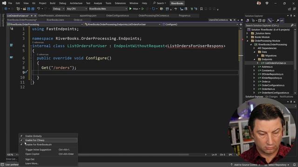This screenshot has width=298, height=167.
Task: Switch to the Program.cs tab
Action: point(184,16)
